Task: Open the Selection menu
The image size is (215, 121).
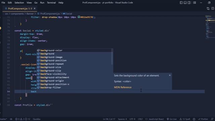Action: tap(19, 3)
